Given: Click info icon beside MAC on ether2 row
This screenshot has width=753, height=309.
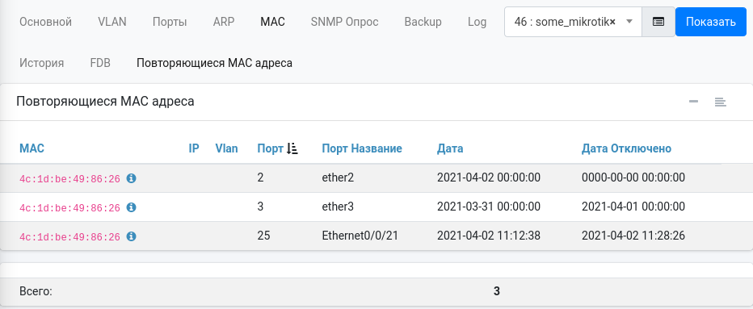Looking at the screenshot, I should tap(131, 178).
